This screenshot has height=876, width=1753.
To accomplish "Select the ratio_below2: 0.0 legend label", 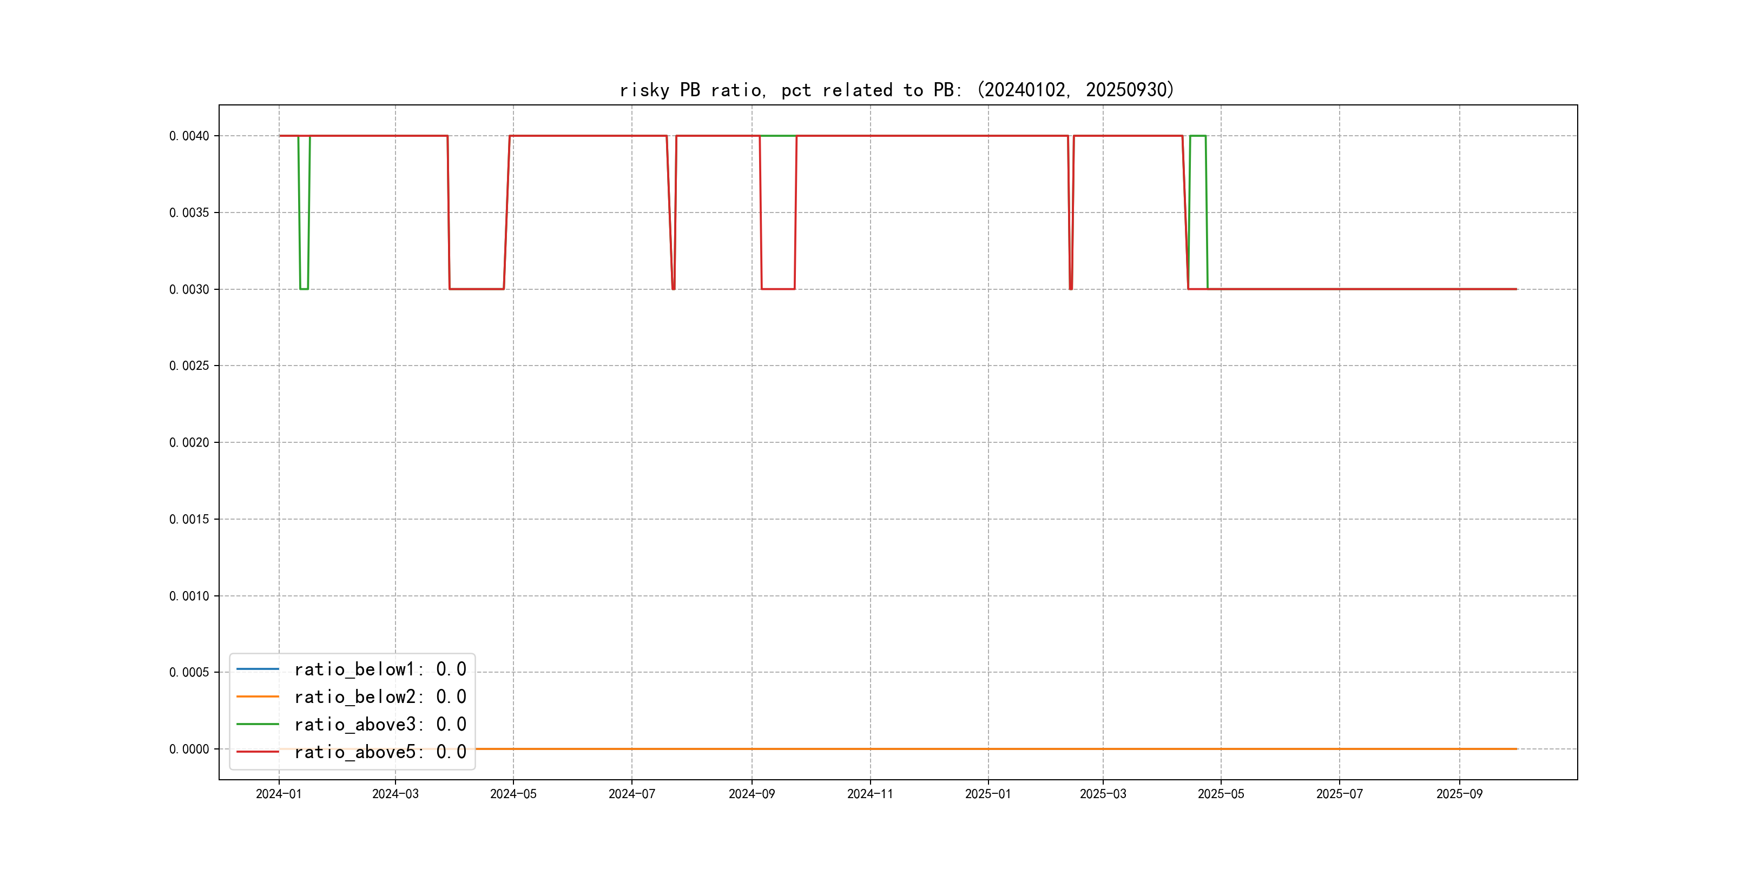I will pos(380,696).
